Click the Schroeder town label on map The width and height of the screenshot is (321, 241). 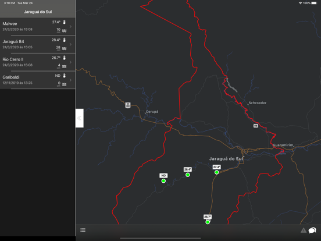coord(258,103)
